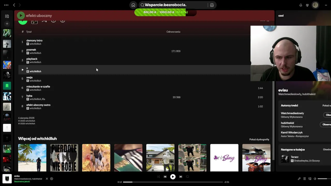331x186 pixels.
Task: Open connect to a device icon
Action: coord(310,179)
